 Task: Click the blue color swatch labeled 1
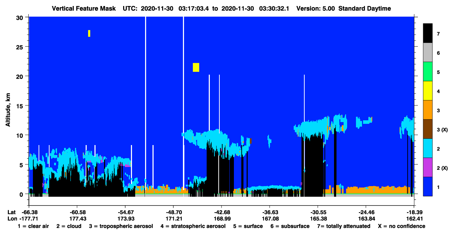pos(428,186)
